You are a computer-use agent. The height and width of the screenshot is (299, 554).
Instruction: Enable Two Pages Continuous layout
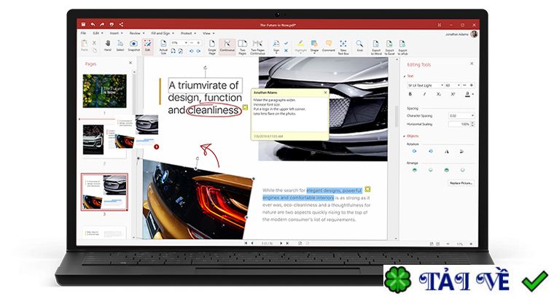click(x=257, y=47)
